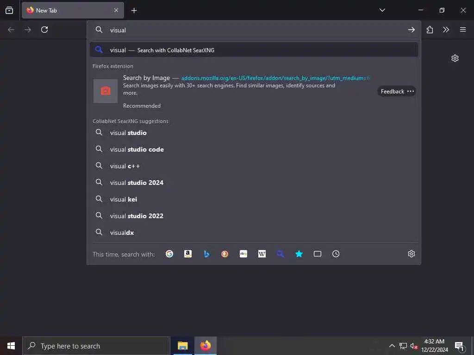This screenshot has height=355, width=474.
Task: Choose suggestion visual studio 2024
Action: click(x=254, y=183)
